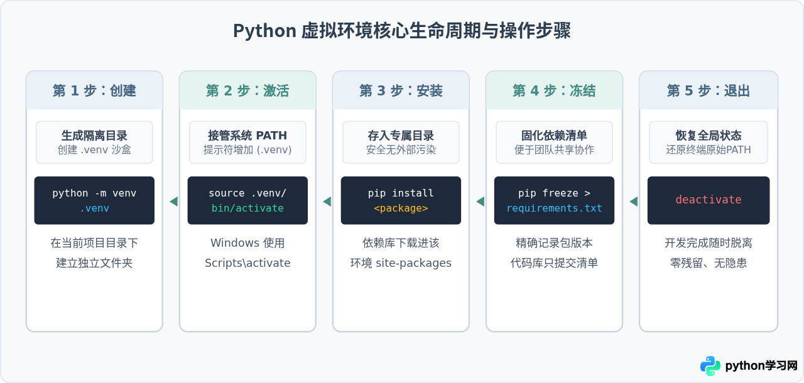804x383 pixels.
Task: Select the 第 2 步：激活 header
Action: [x=247, y=90]
